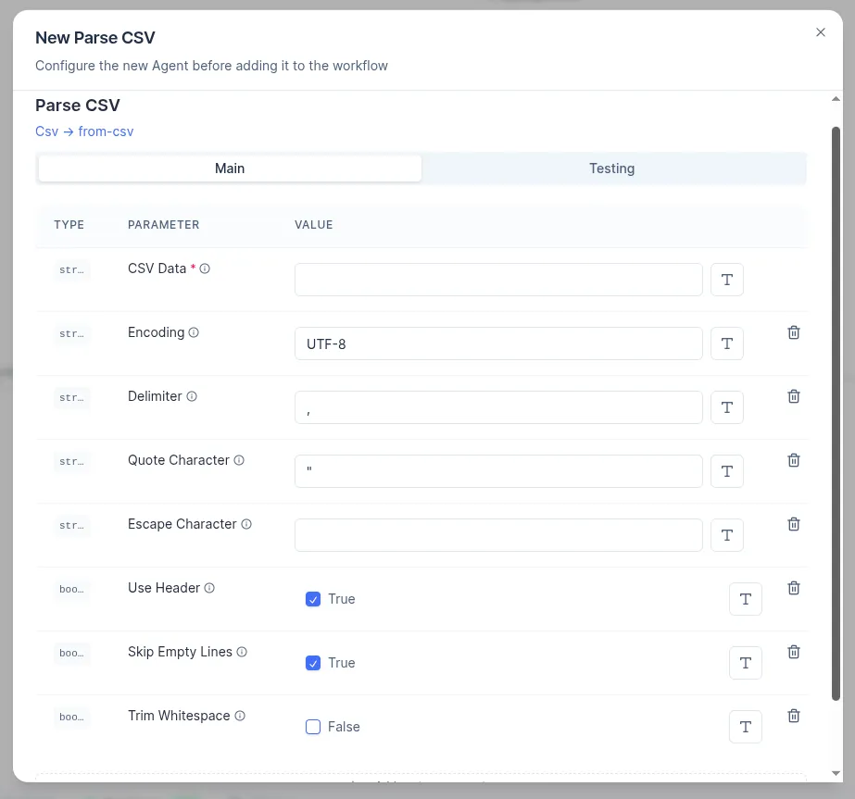Toggle text mode on the CSV Data field

click(x=726, y=279)
